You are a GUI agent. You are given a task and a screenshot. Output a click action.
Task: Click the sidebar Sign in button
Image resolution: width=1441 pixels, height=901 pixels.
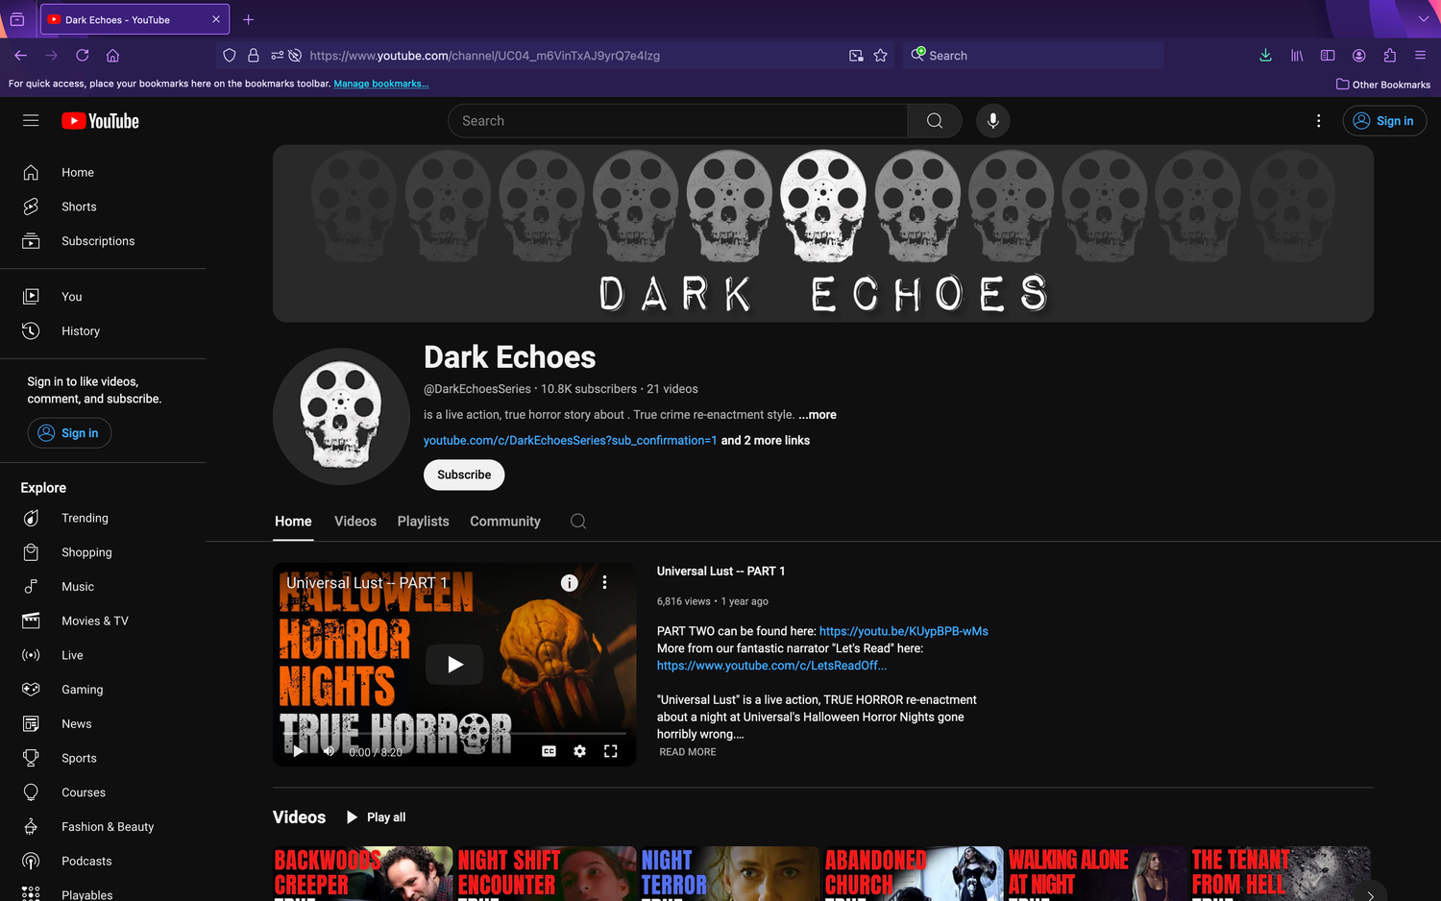[x=69, y=433]
